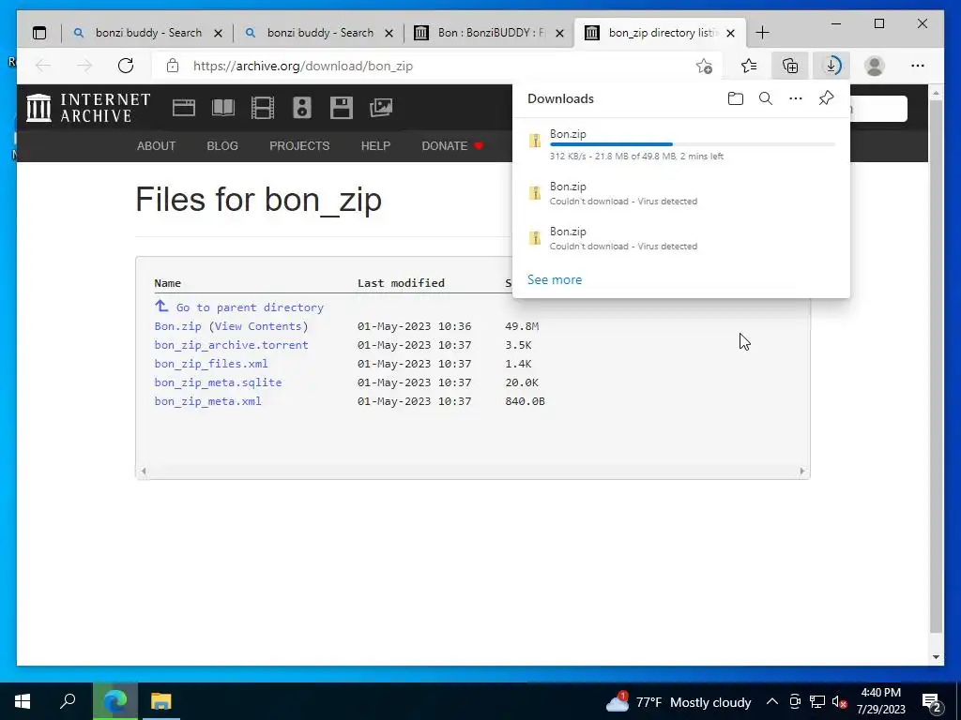This screenshot has width=961, height=720.
Task: Open the weather widget Mostly cloudy
Action: click(679, 701)
